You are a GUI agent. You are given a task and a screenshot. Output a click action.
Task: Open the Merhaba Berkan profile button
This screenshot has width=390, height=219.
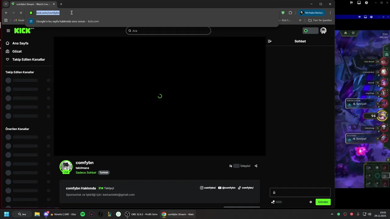tap(311, 13)
